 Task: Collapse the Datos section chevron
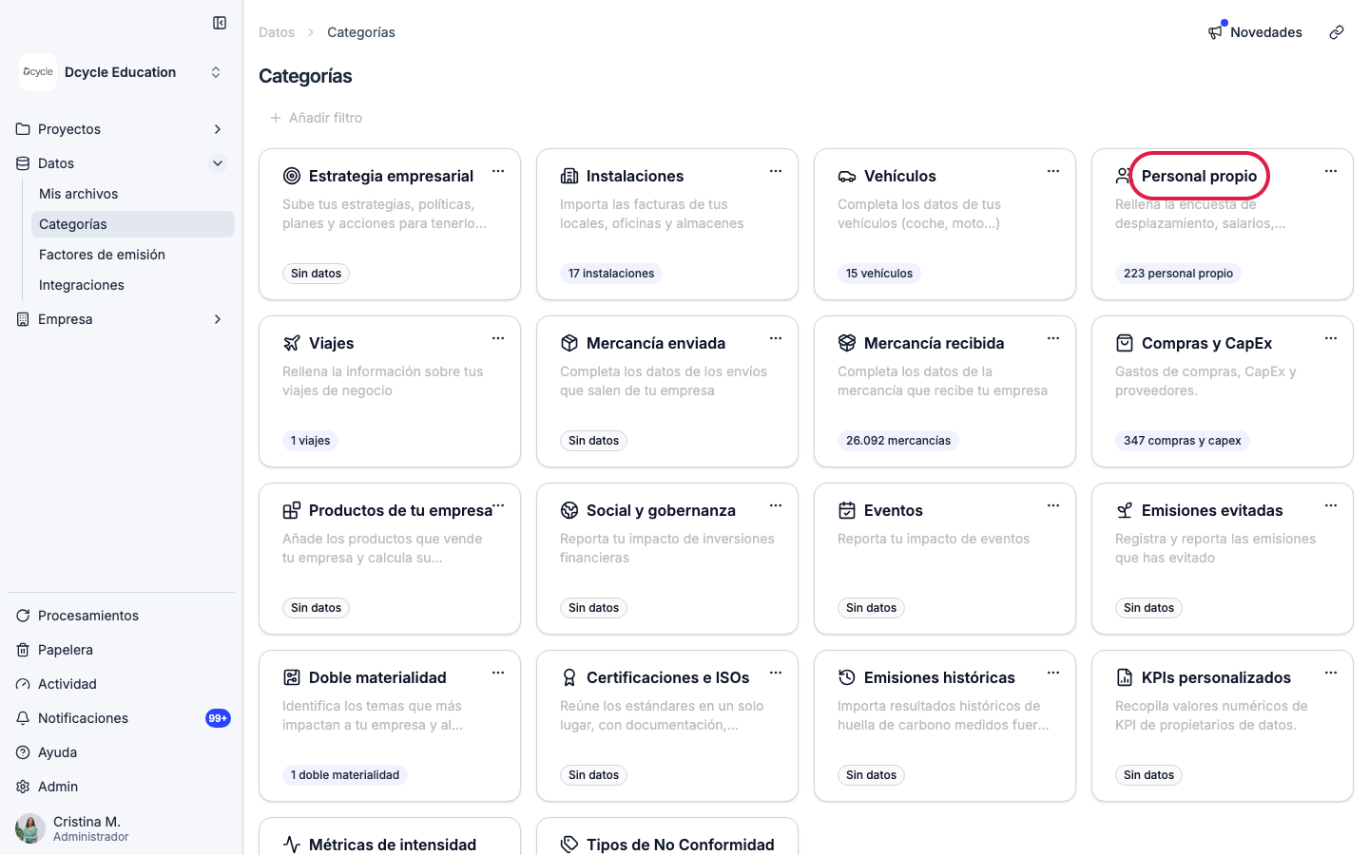pyautogui.click(x=218, y=163)
